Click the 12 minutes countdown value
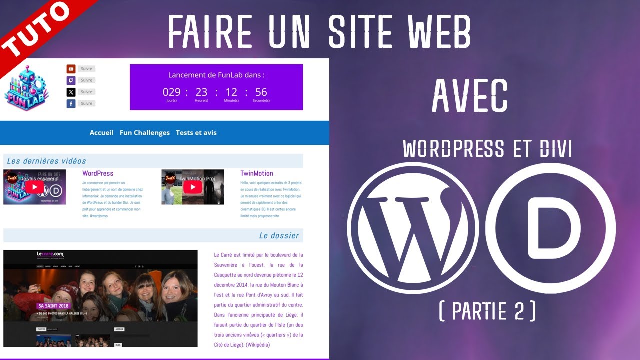This screenshot has height=360, width=640. [231, 92]
